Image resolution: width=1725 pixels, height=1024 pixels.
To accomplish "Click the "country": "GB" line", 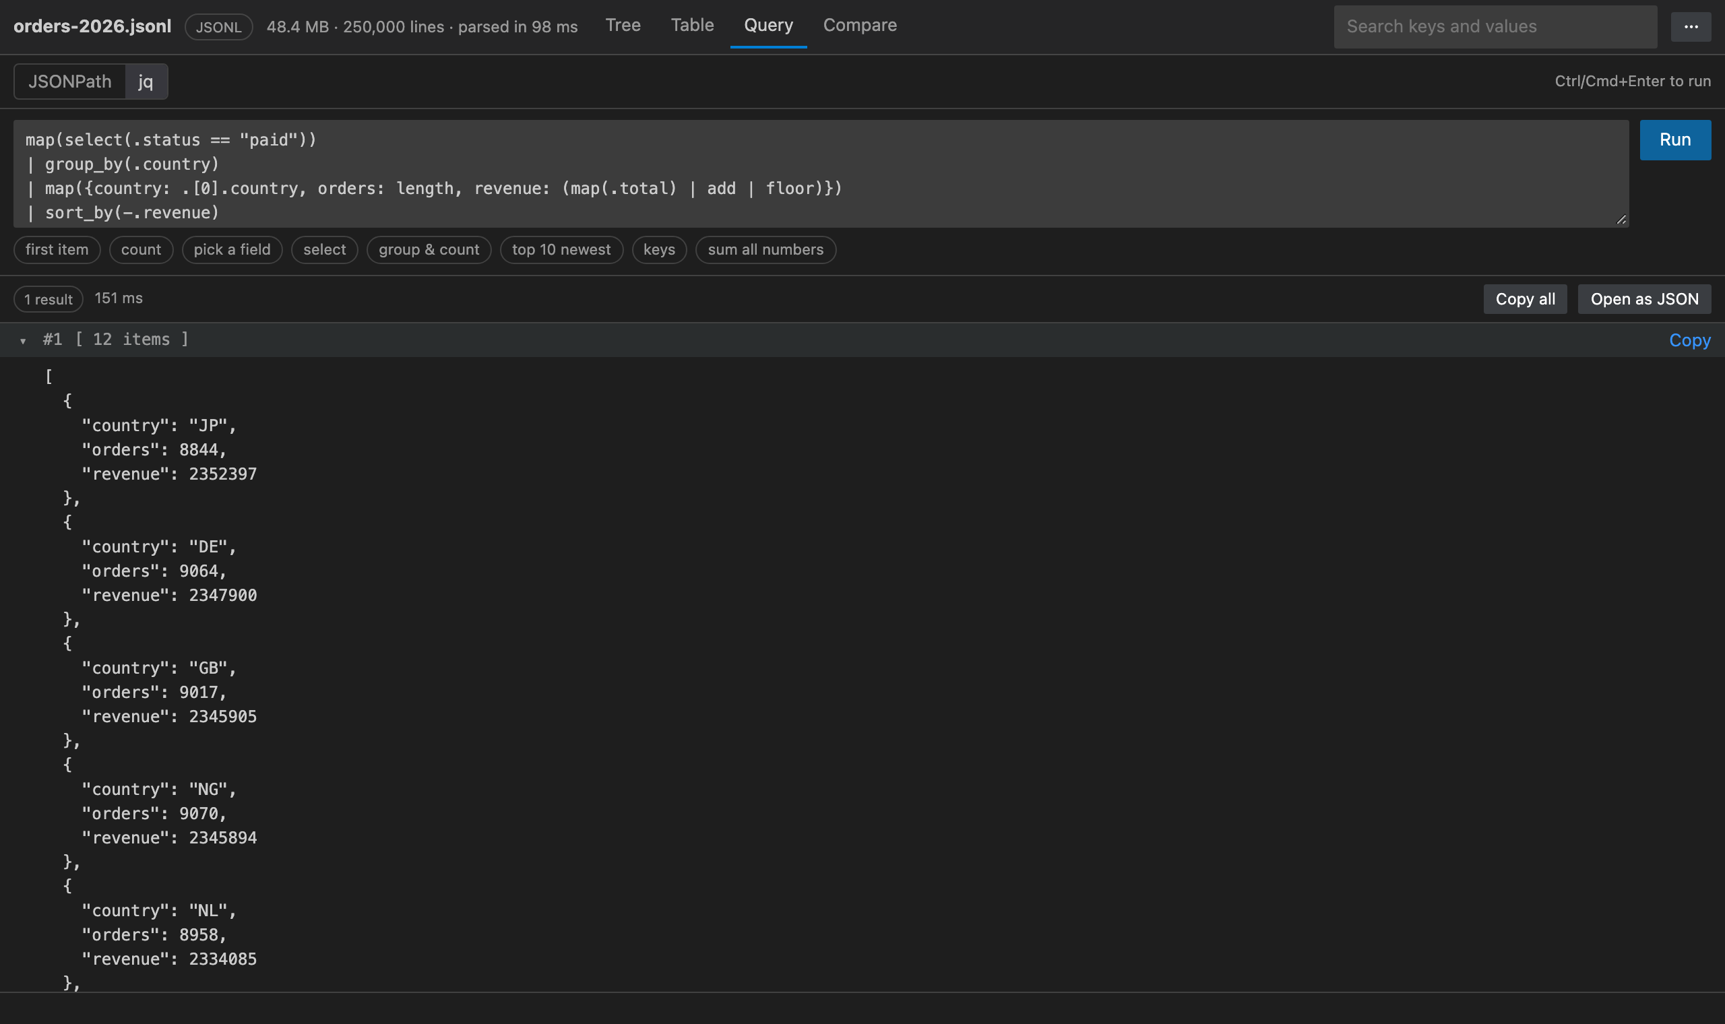I will tap(160, 669).
